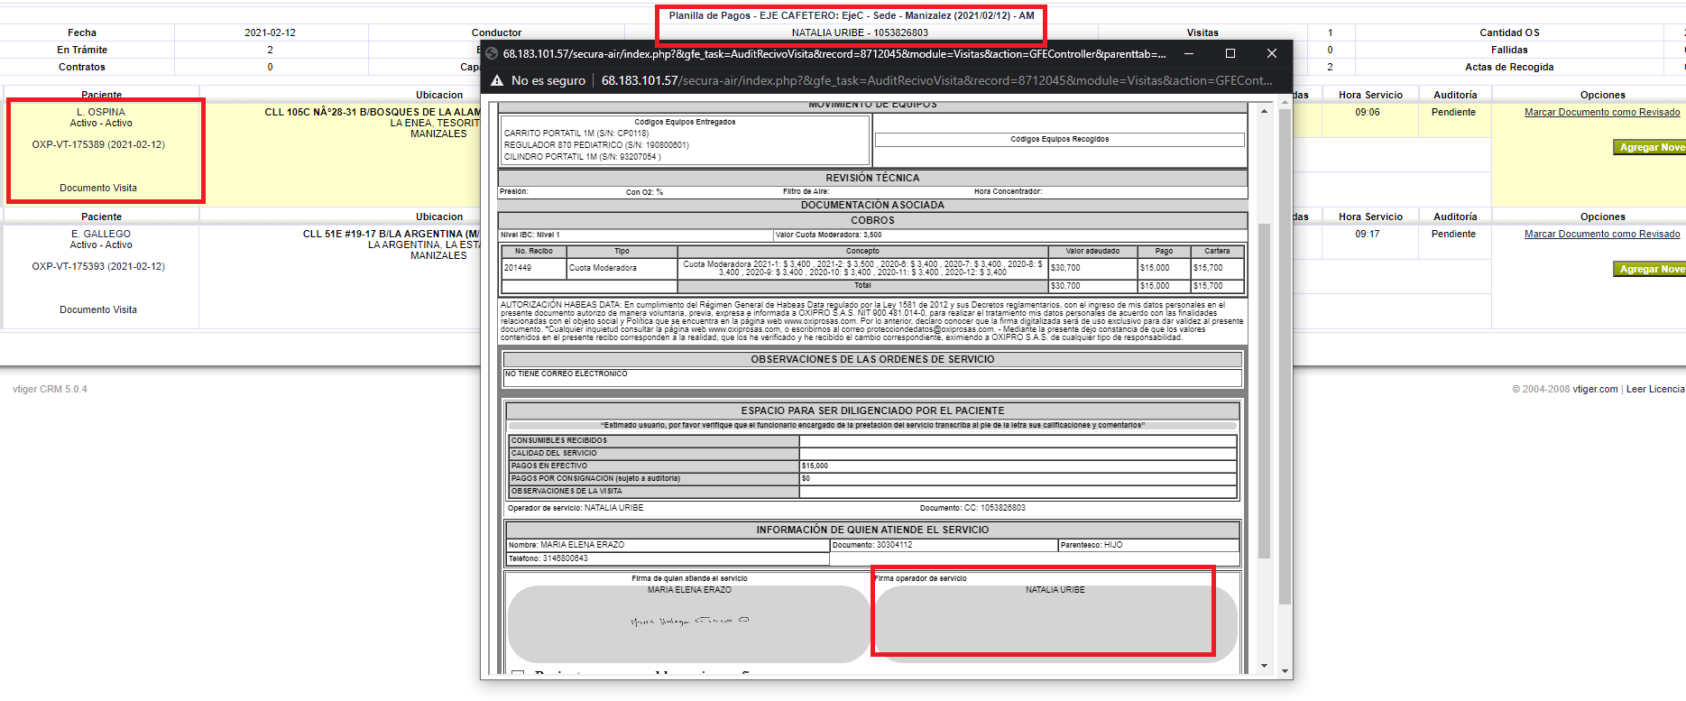Click 'REGULADOR 870 PEDIATRICO' equipment line
1686x701 pixels.
tap(596, 144)
